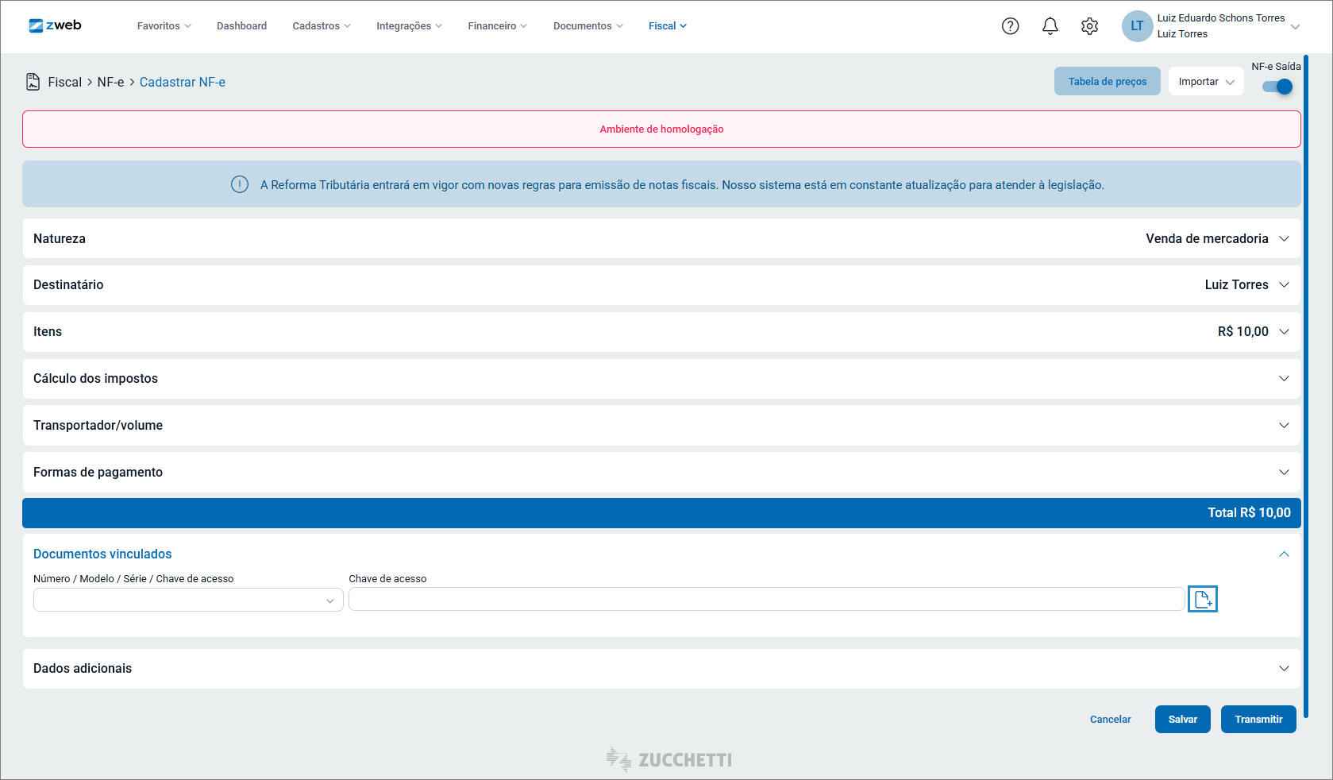Open the settings gear icon

click(1089, 26)
